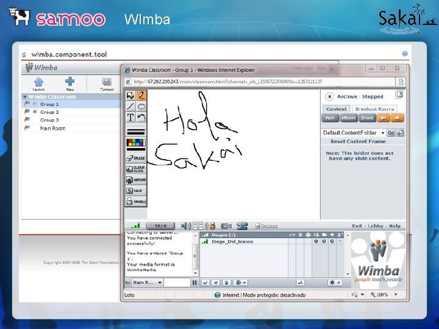This screenshot has height=329, width=439.
Task: Click the orange previous slide arrow
Action: coord(384,118)
